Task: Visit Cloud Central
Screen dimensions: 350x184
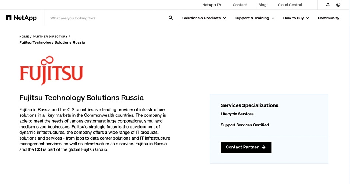Action: [290, 5]
